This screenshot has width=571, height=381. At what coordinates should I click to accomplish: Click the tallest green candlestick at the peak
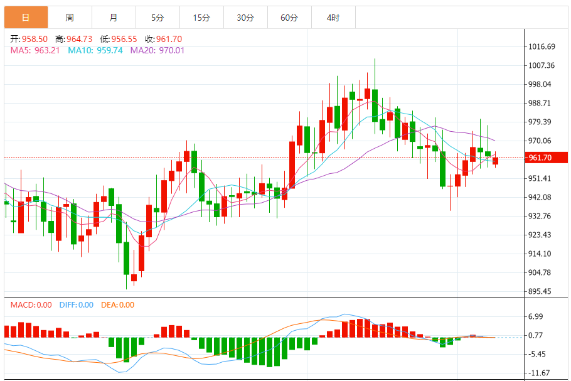(375, 105)
